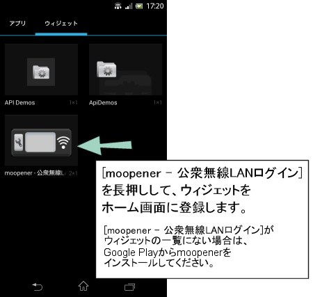Screen dimensions: 313x297
Task: Tap the Wi-Fi status bar icon
Action: (x=118, y=6)
